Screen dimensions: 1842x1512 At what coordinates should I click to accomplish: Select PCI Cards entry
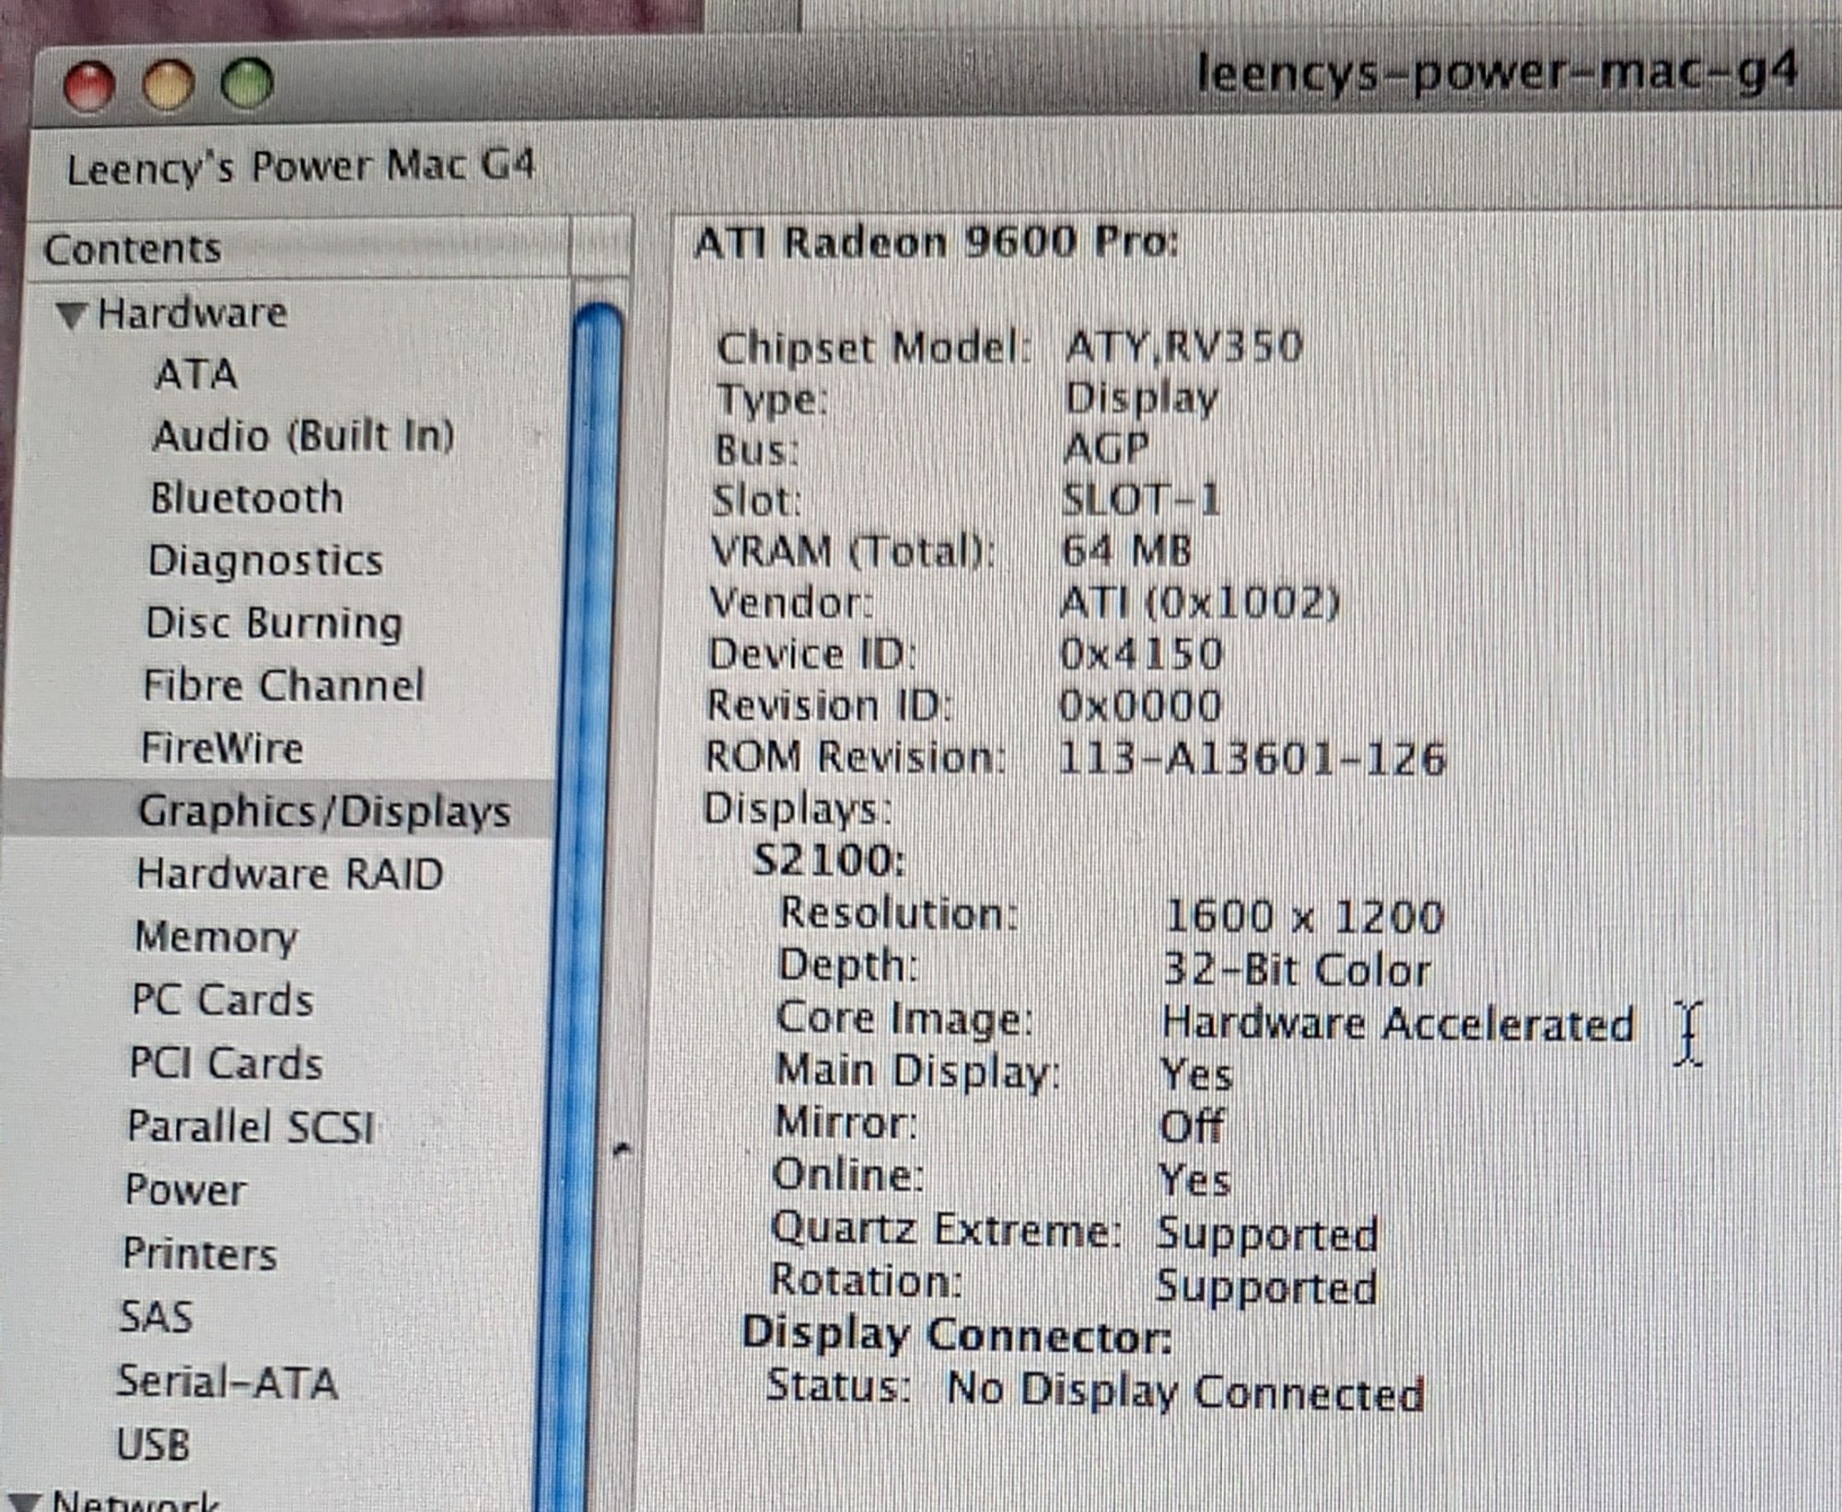coord(226,1064)
